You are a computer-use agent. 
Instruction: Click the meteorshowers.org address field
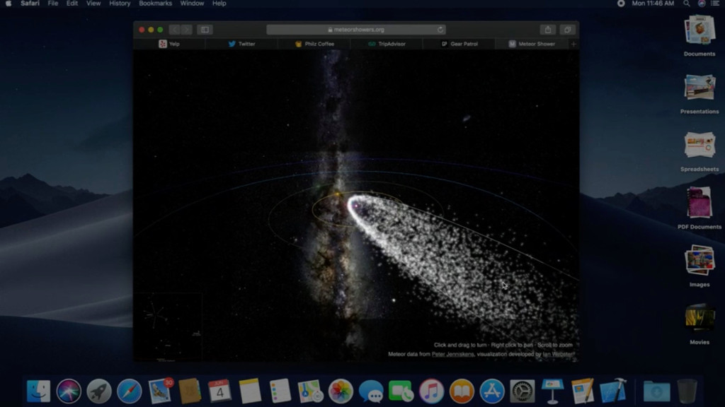pos(356,30)
